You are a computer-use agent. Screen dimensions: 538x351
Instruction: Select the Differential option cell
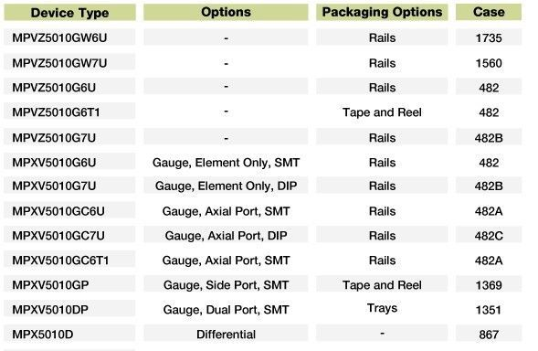pyautogui.click(x=226, y=334)
